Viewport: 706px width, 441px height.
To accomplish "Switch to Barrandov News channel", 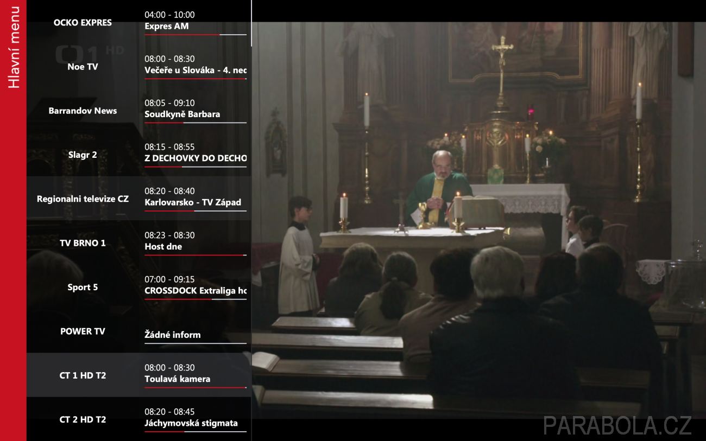I will pyautogui.click(x=83, y=111).
